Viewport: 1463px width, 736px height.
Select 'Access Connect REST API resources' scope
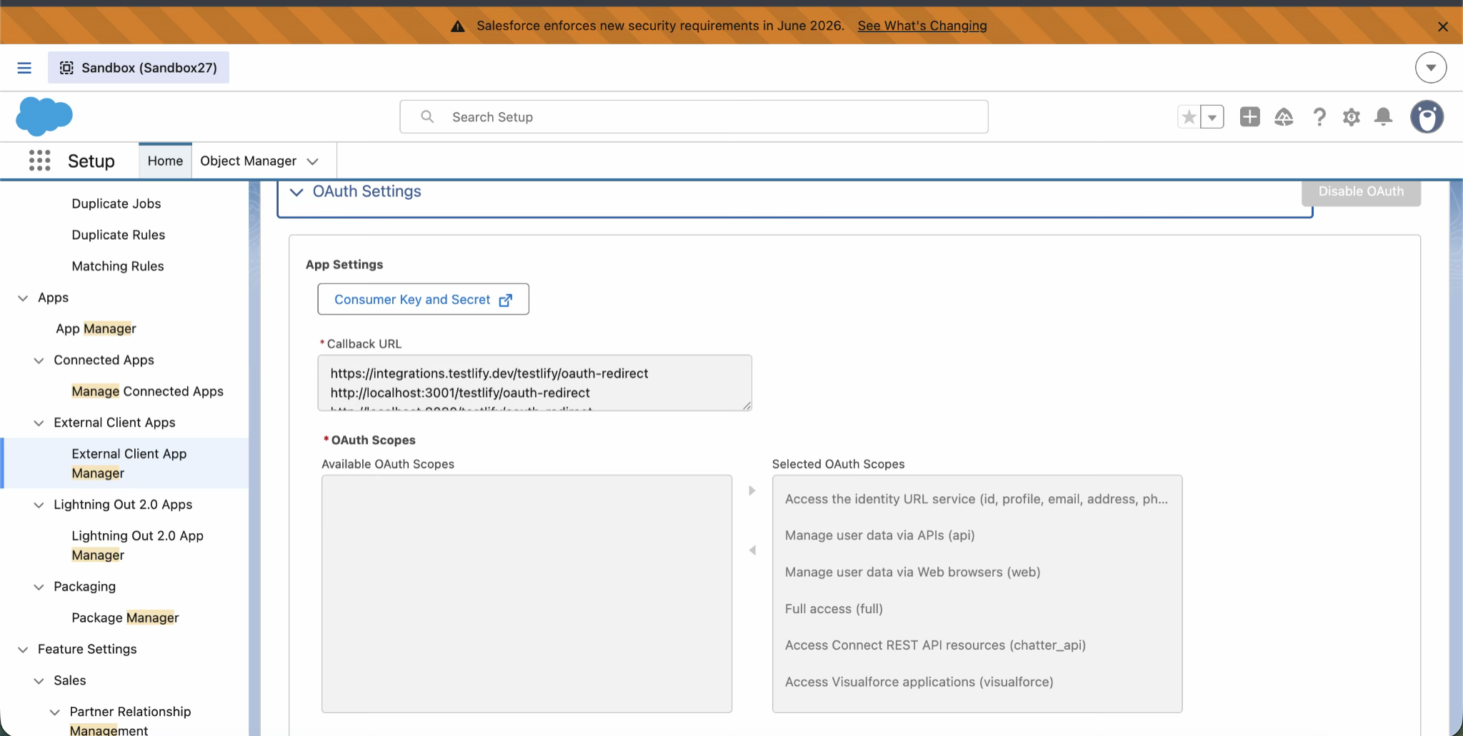point(977,645)
